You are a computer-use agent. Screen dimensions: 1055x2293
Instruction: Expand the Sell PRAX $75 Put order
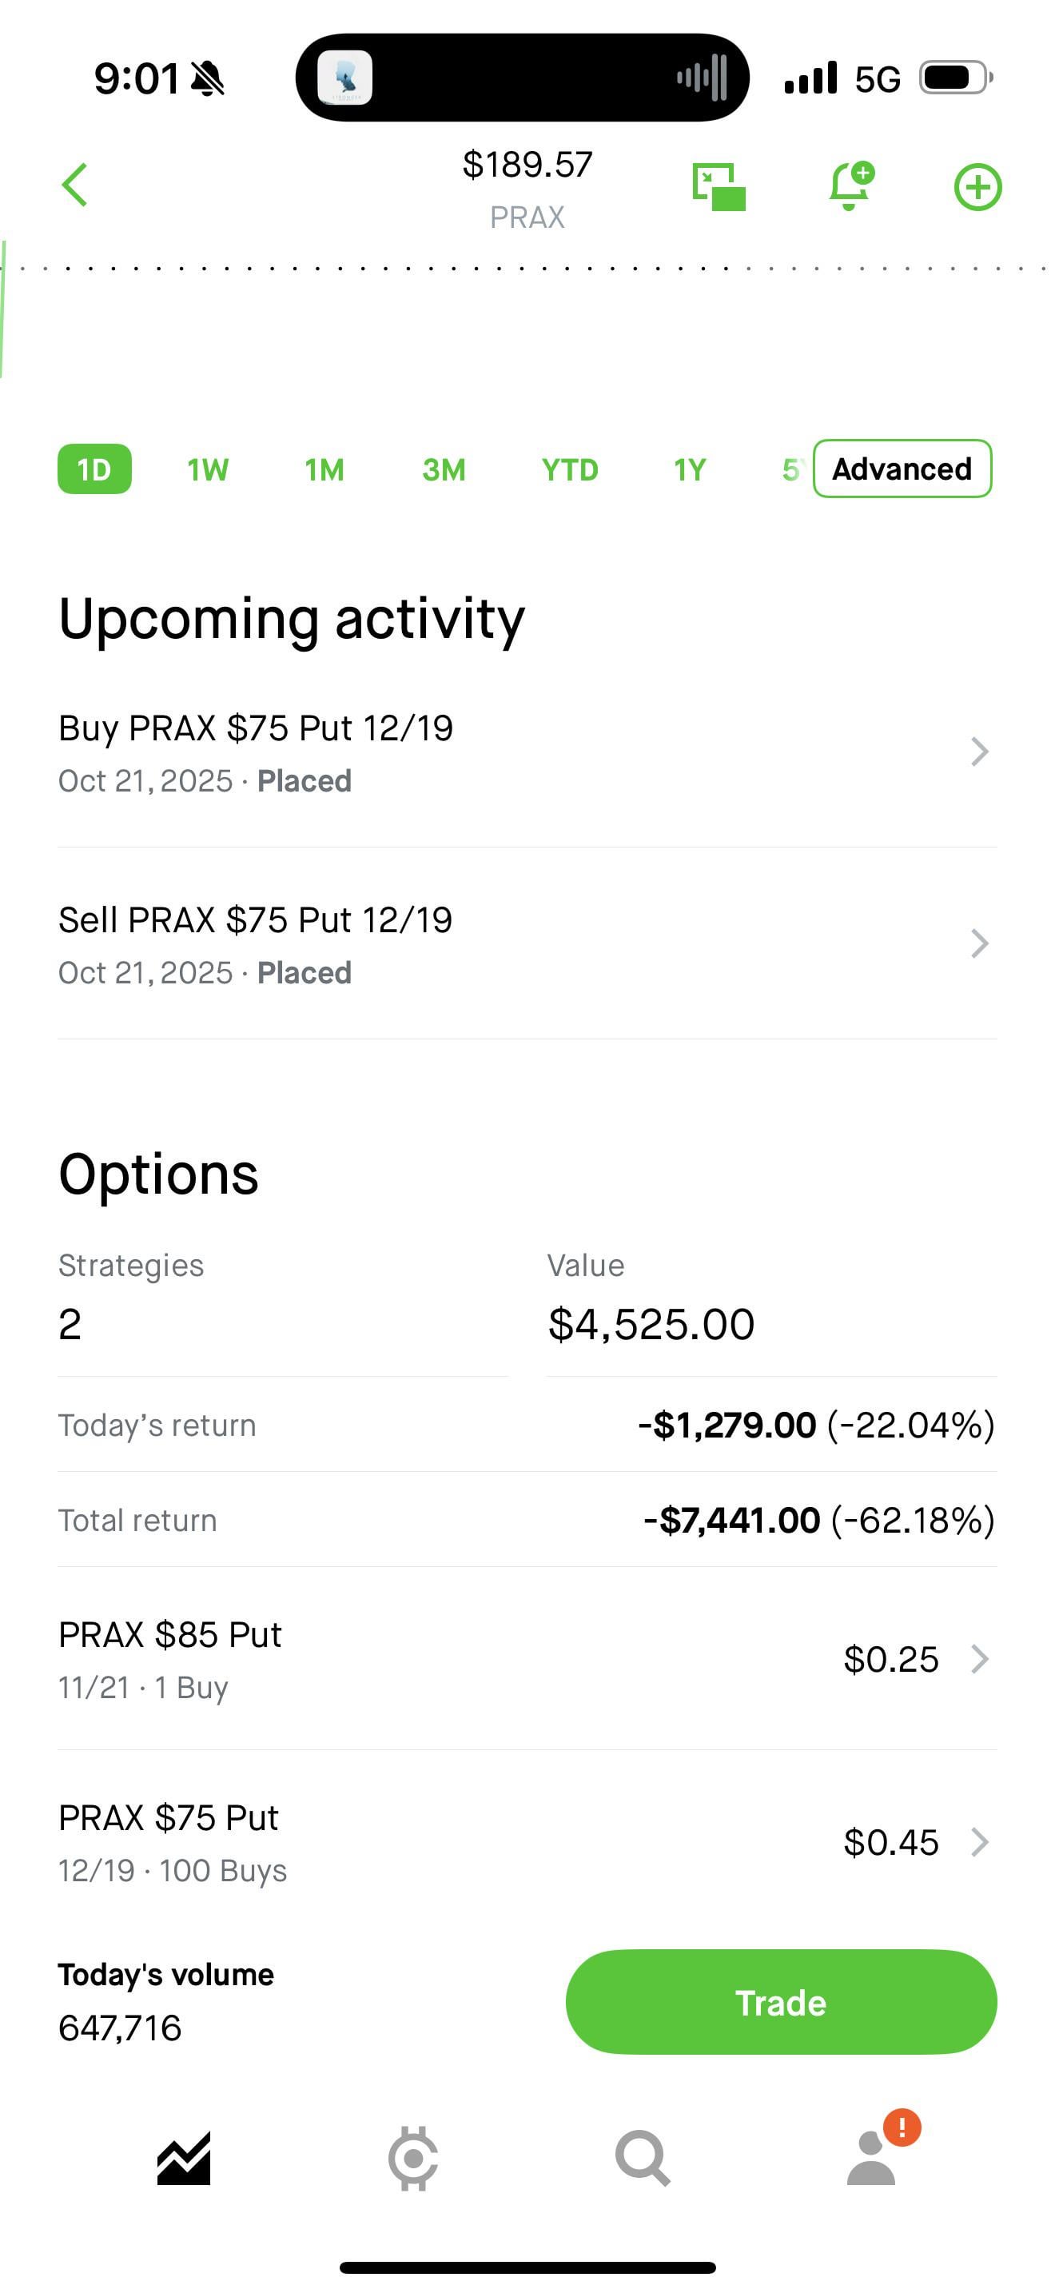(527, 944)
